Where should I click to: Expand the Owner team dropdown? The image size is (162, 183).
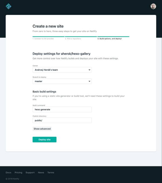click(x=62, y=70)
